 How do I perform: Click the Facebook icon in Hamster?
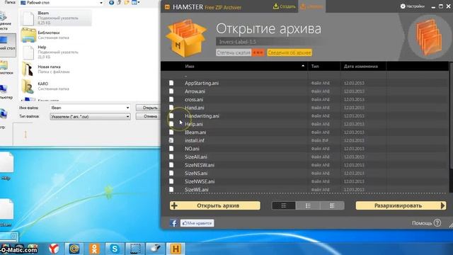(174, 223)
